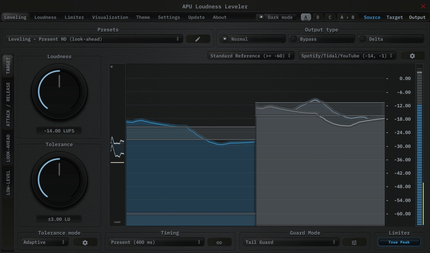
Task: Click the True Peak limiter button
Action: 399,242
